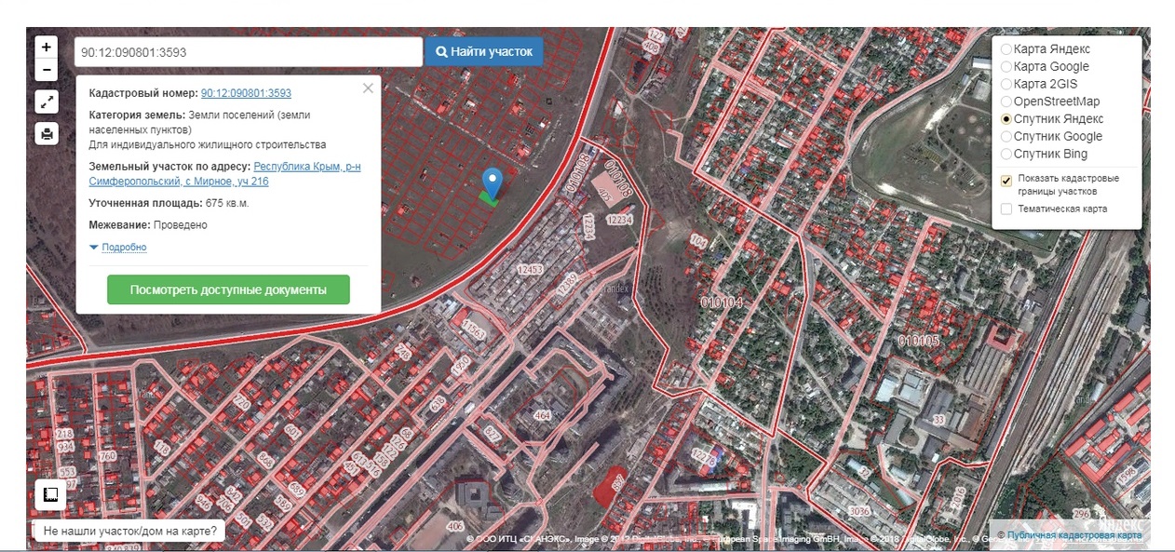
Task: Click the zoom out minus button
Action: point(47,70)
